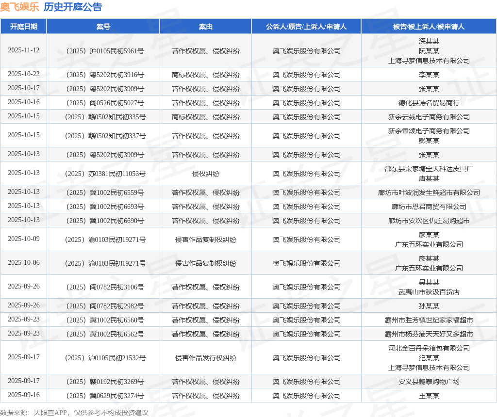Click defendant 吴某某

coord(429,282)
